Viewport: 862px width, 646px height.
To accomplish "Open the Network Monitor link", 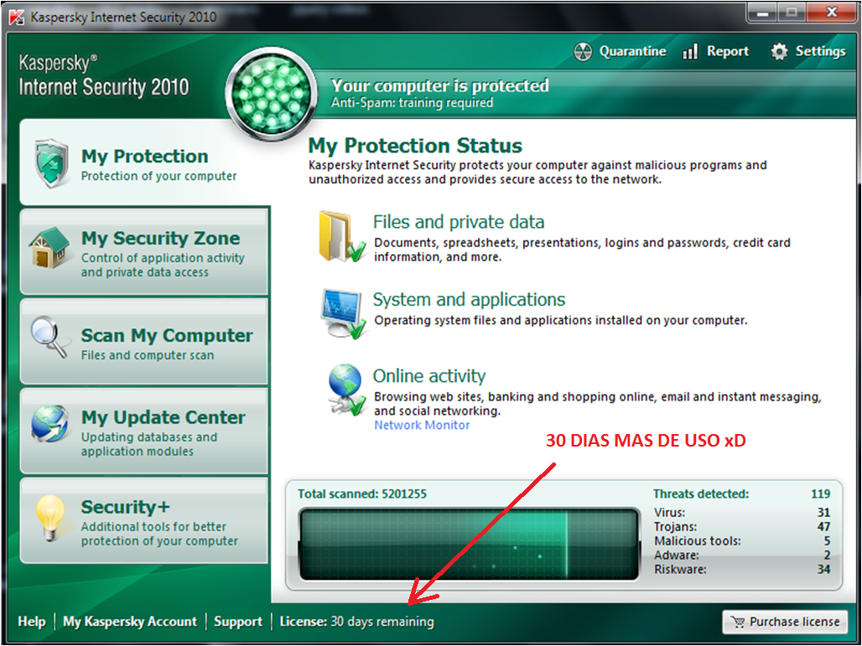I will [422, 425].
